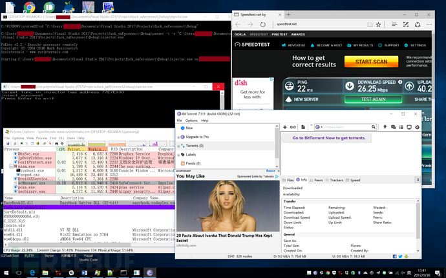This screenshot has height=278, width=446.
Task: Click Process Explorer binoculars Find icon
Action: tap(57, 143)
